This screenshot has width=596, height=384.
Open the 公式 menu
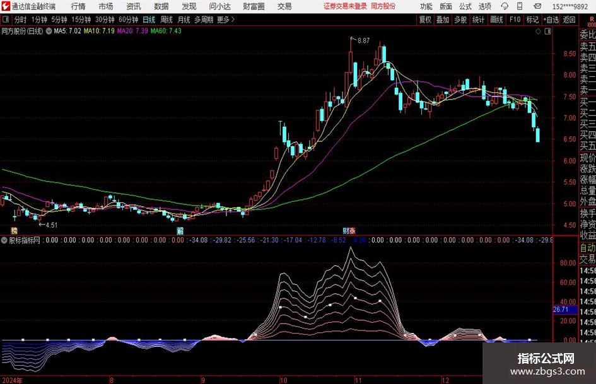coord(465,6)
